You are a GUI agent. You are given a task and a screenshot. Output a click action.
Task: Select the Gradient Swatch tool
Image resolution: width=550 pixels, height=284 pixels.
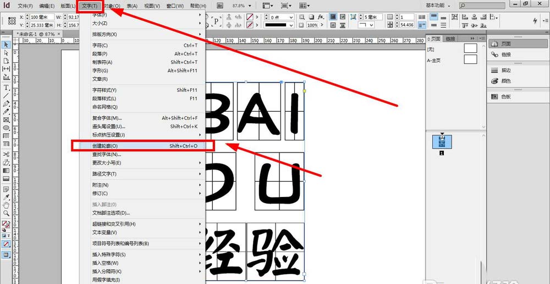6,171
